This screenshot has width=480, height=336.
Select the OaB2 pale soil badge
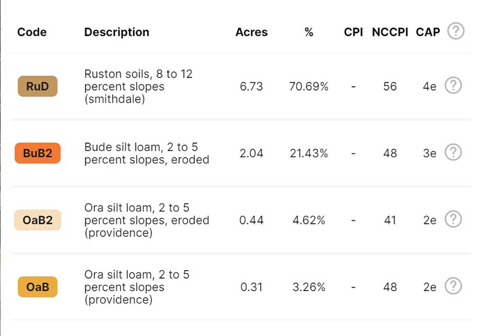pyautogui.click(x=38, y=220)
